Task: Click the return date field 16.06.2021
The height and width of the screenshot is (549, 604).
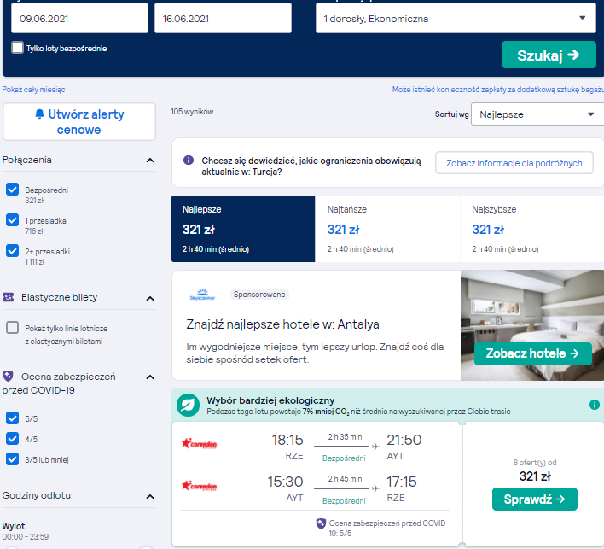Action: click(x=223, y=19)
